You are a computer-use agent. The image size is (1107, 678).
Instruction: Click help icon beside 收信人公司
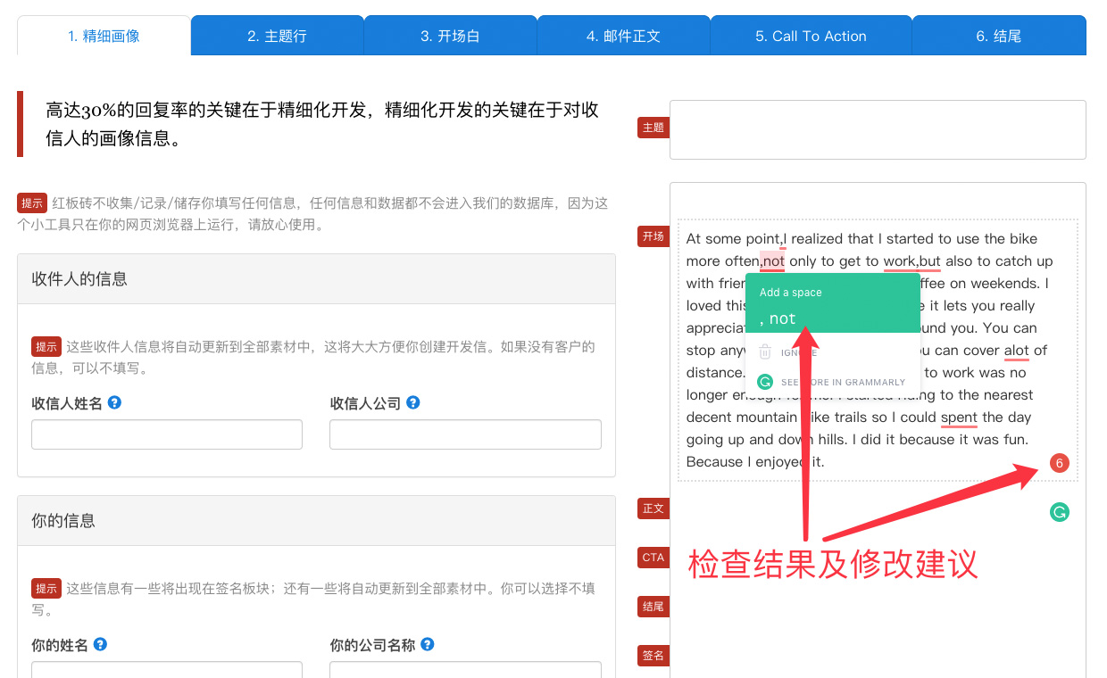pyautogui.click(x=413, y=402)
